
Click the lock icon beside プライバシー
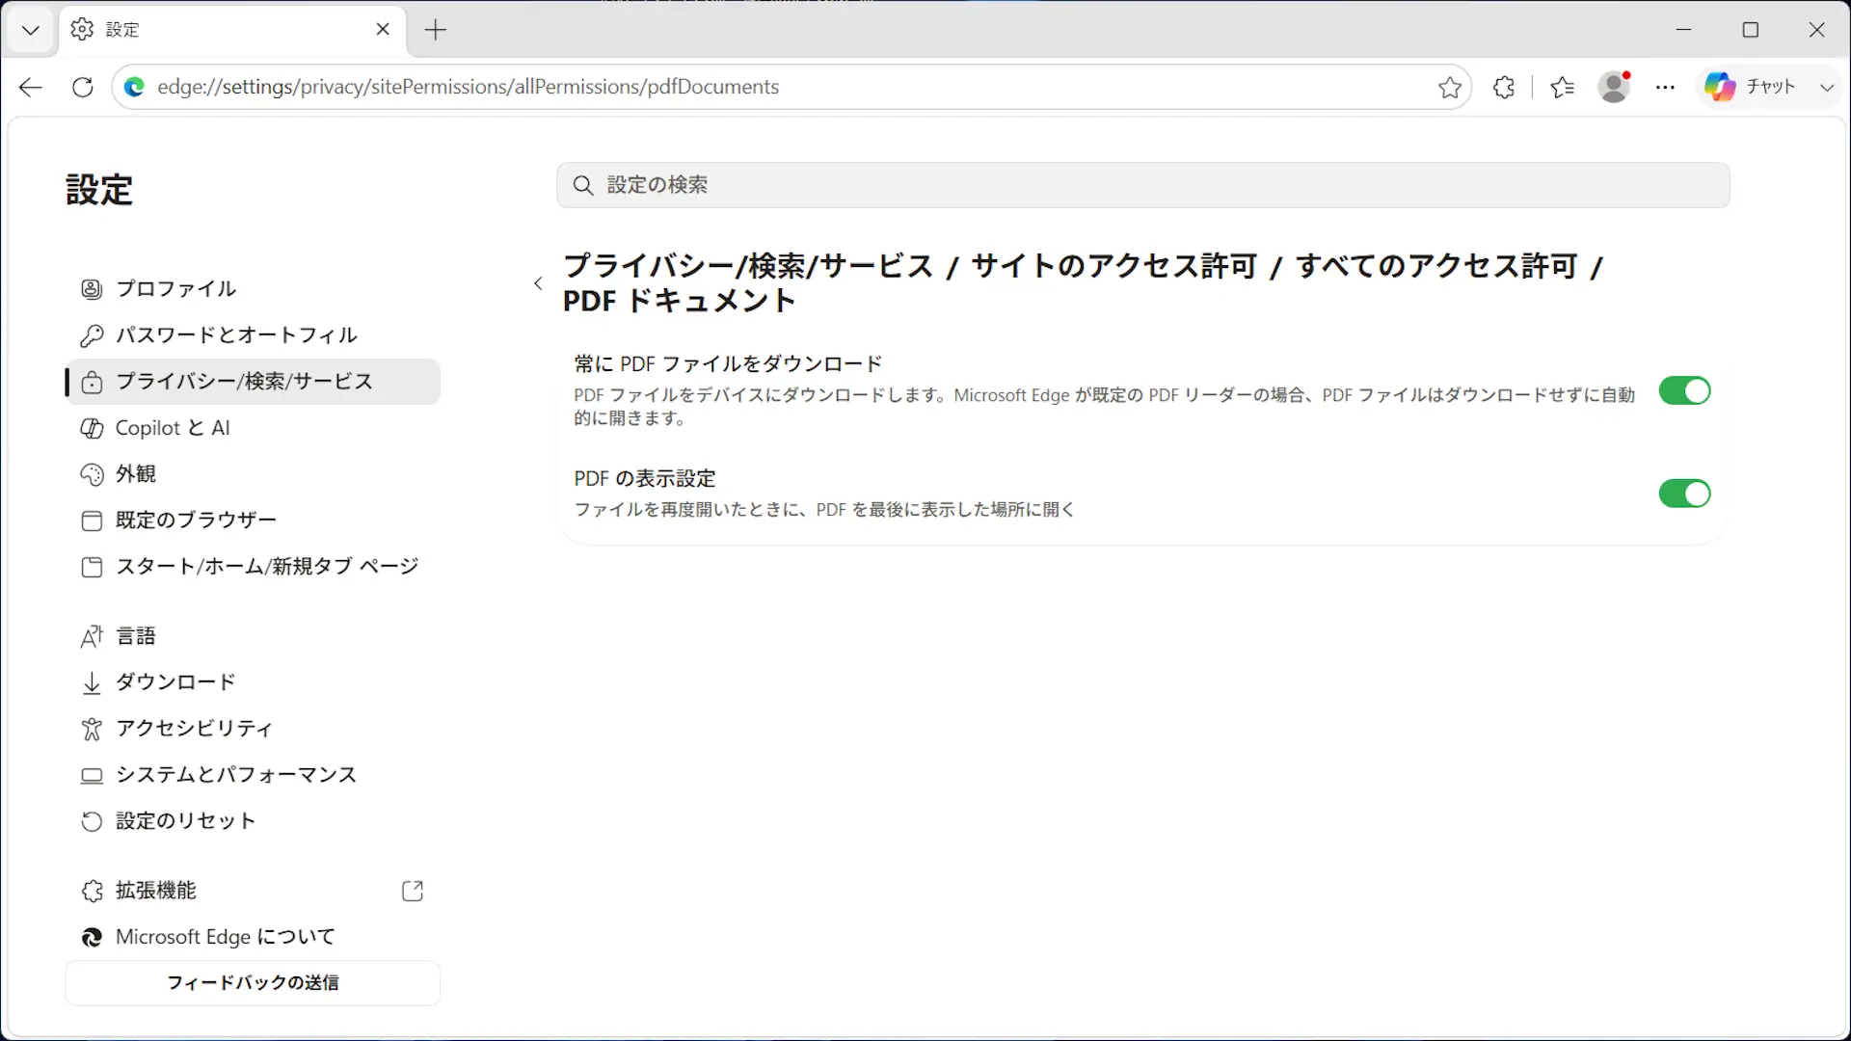click(x=92, y=382)
